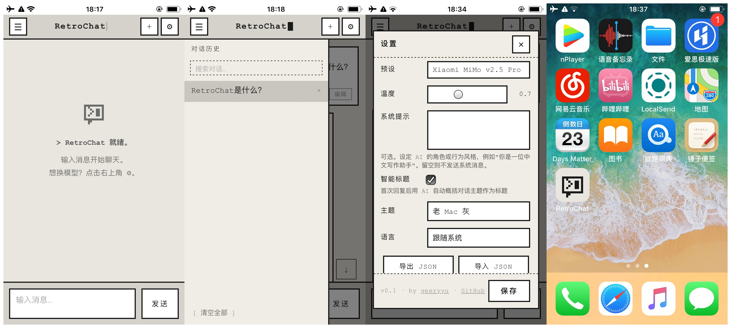Image resolution: width=731 pixels, height=328 pixels.
Task: Launch the 语音备忘录 voice memos app
Action: tap(616, 36)
